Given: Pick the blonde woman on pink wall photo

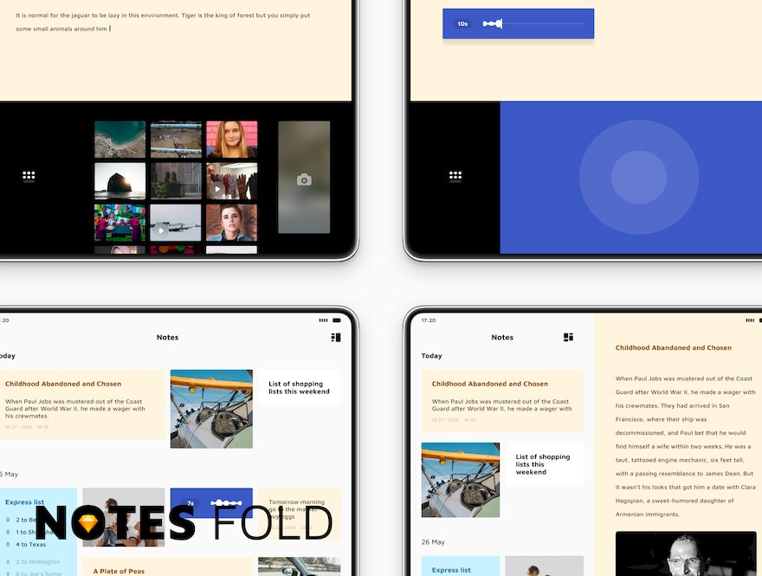Looking at the screenshot, I should [232, 139].
